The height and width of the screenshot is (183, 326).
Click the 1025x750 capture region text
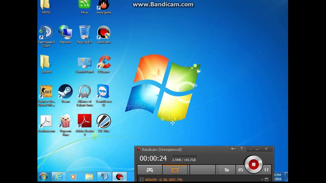[x=164, y=180]
